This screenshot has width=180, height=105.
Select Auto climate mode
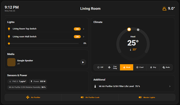click(166, 67)
